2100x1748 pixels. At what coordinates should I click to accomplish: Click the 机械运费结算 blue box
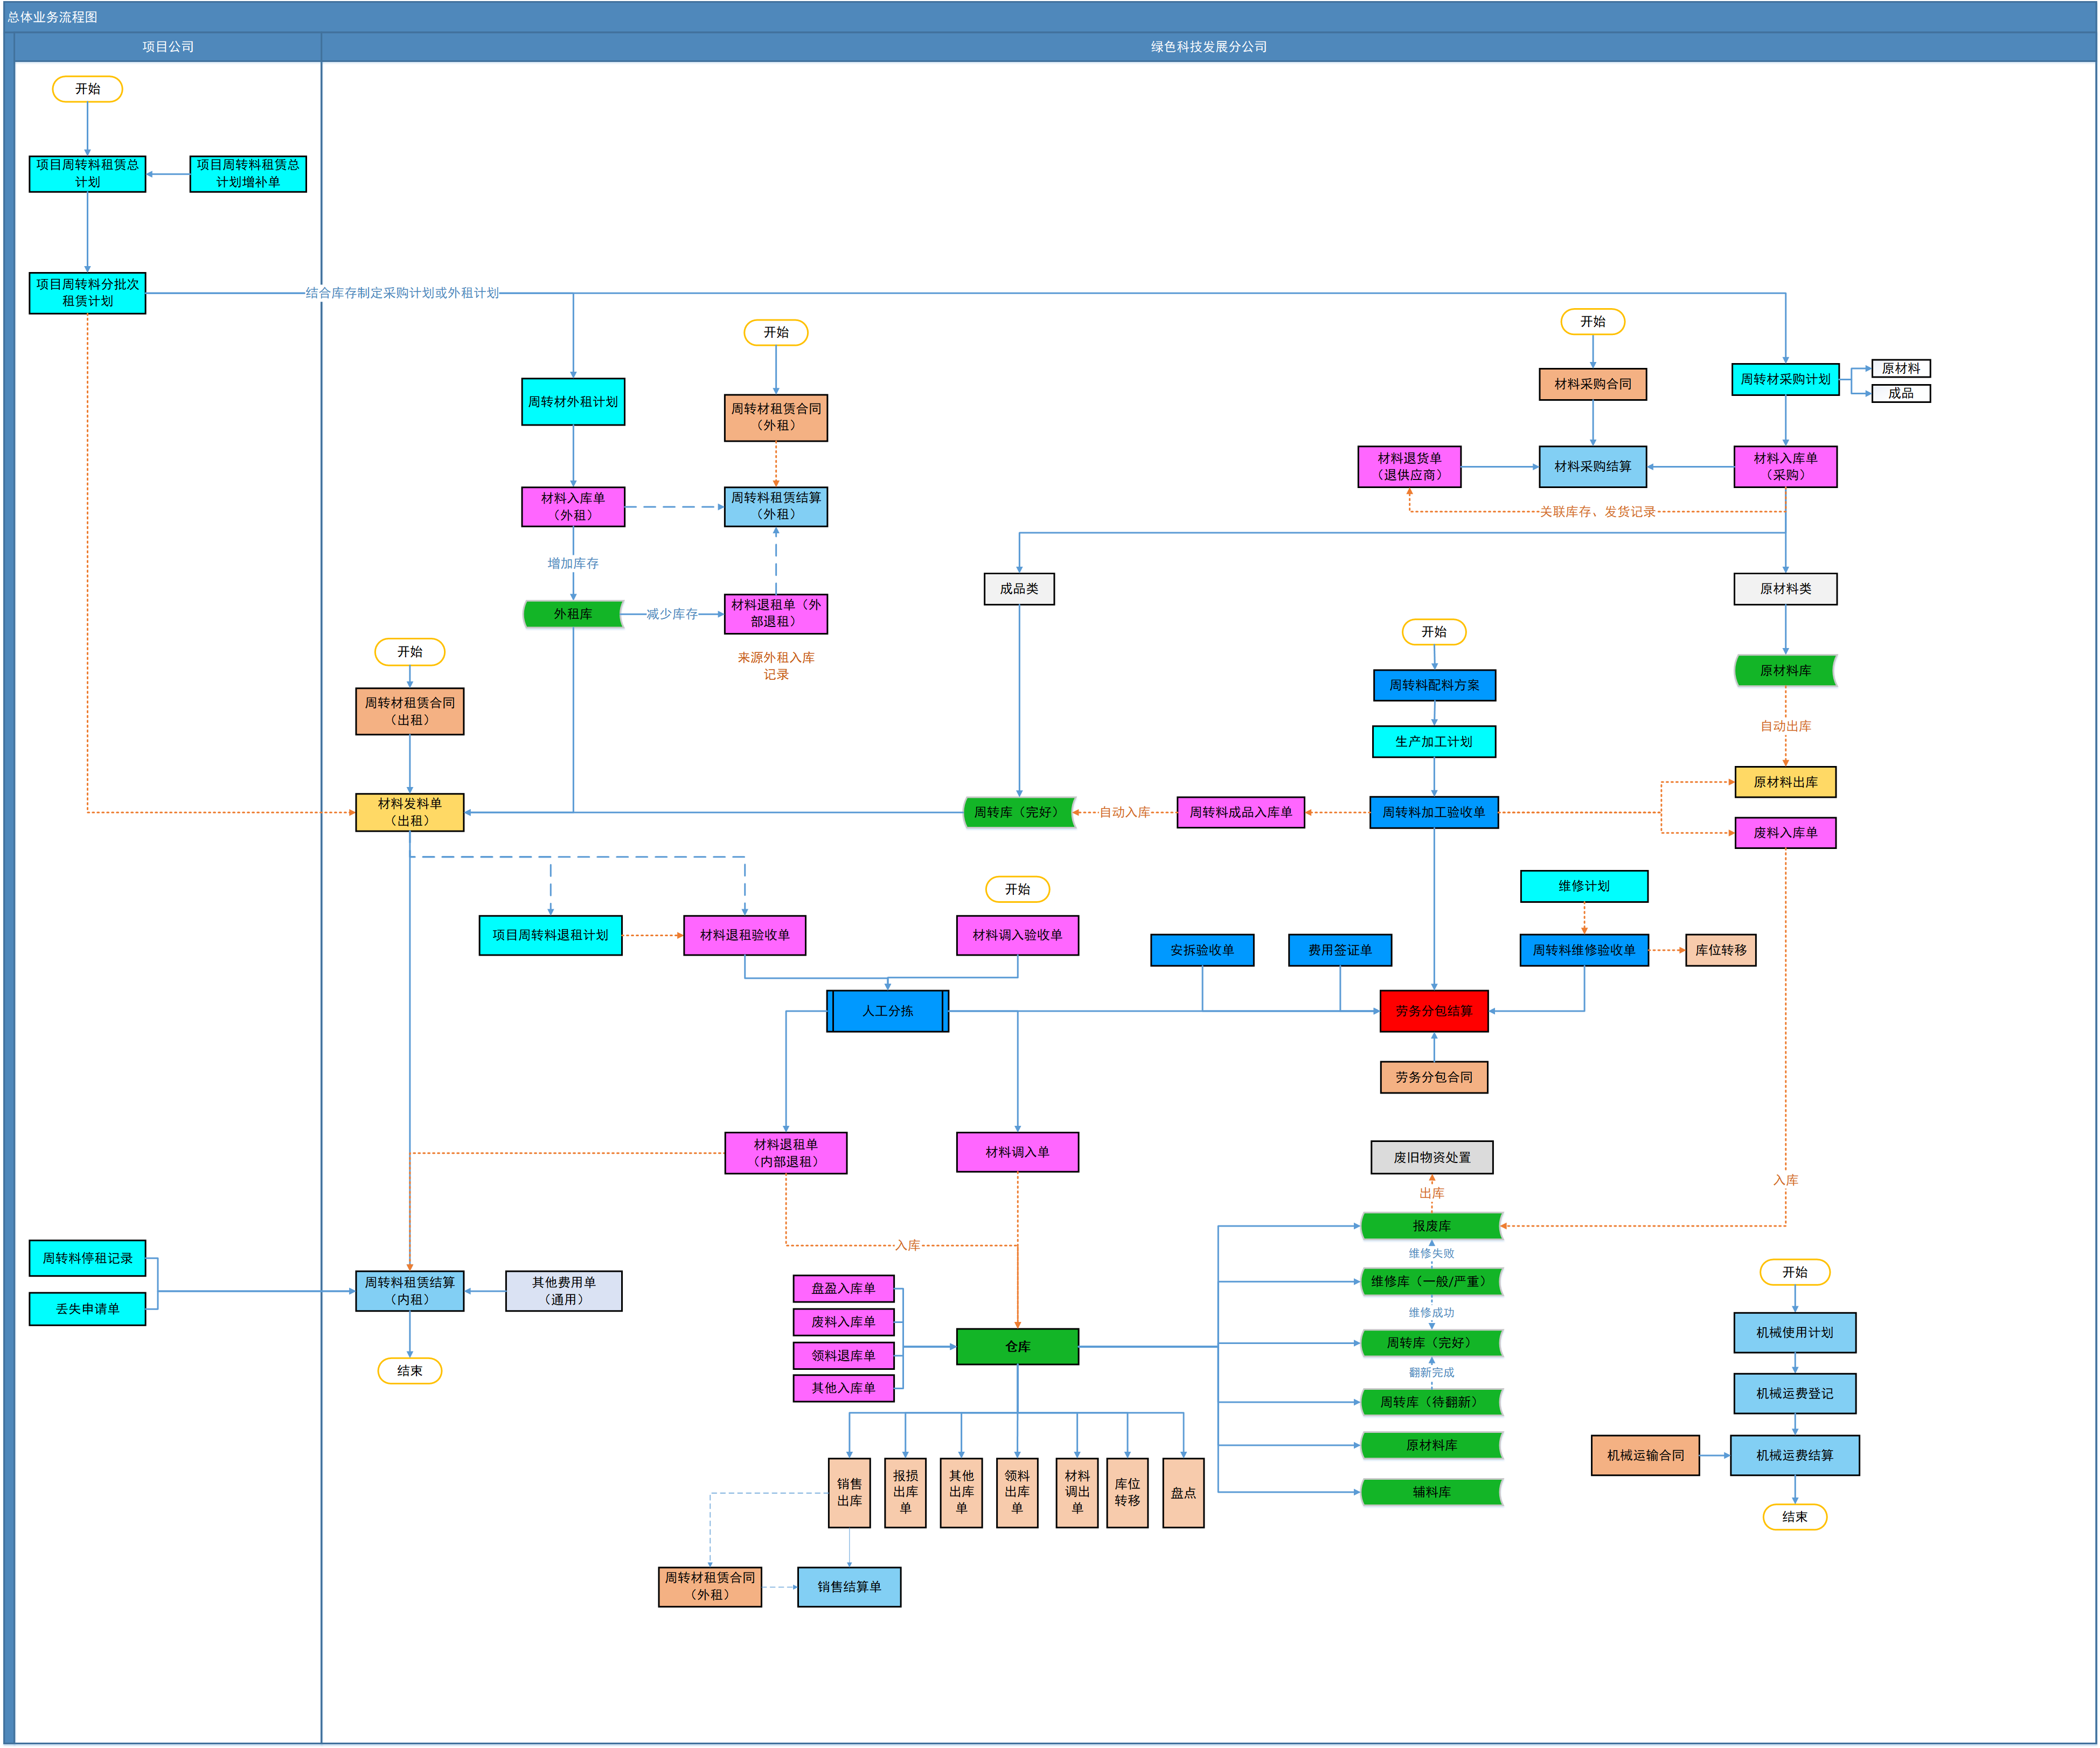click(1794, 1455)
